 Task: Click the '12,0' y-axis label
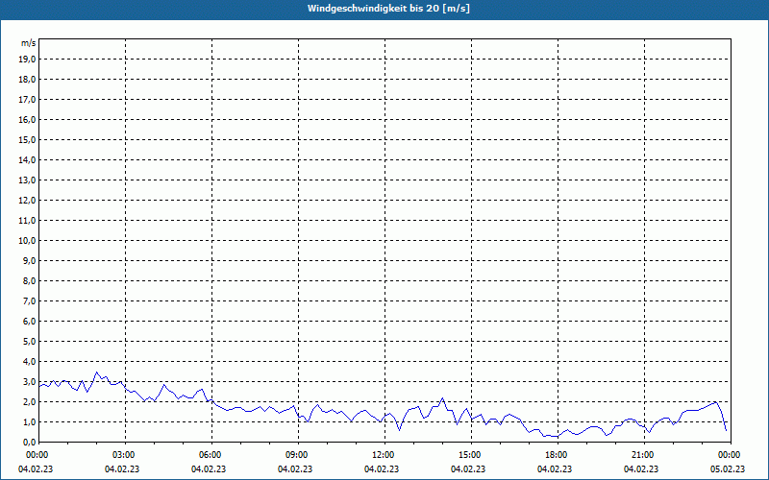click(29, 200)
